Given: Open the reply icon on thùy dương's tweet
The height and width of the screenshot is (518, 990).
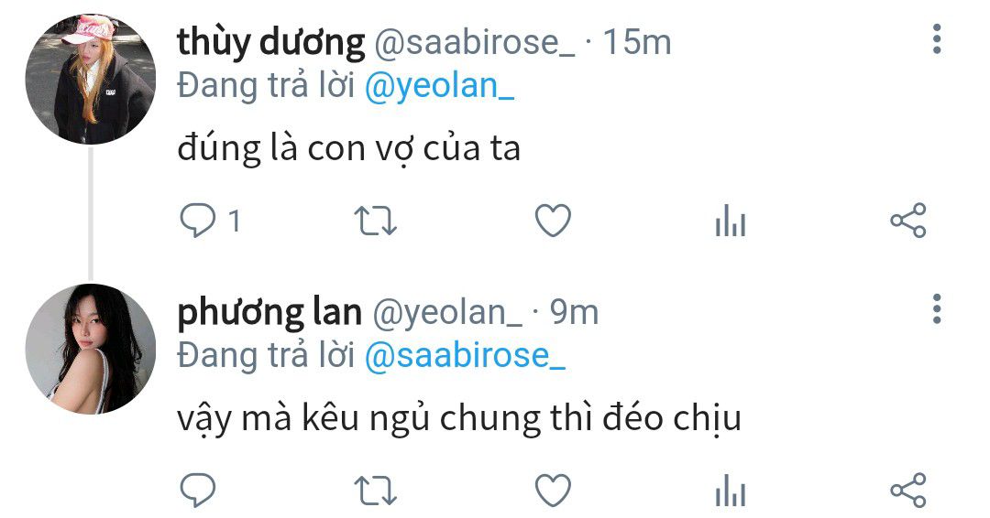Looking at the screenshot, I should coord(198,221).
